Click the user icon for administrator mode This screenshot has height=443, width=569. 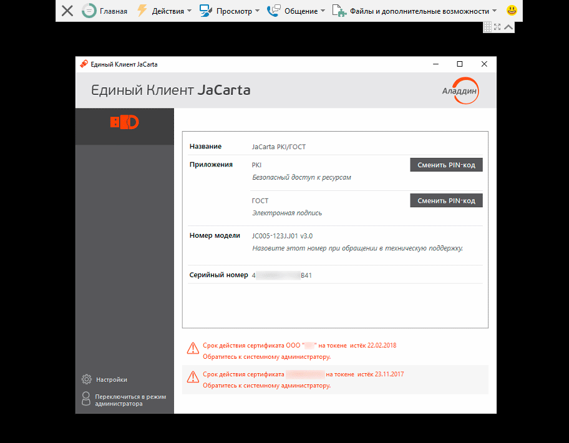(x=86, y=398)
